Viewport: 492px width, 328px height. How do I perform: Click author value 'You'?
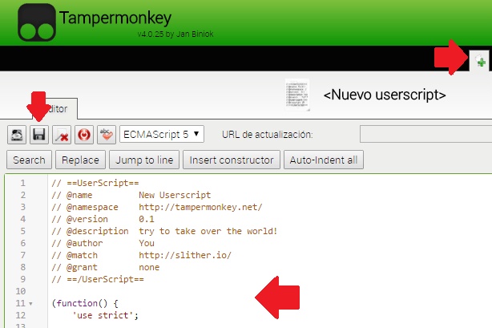pos(147,243)
